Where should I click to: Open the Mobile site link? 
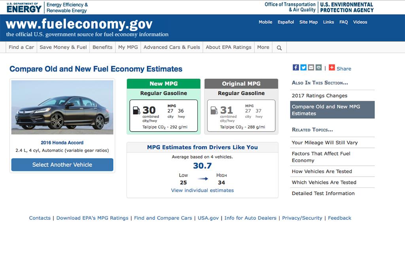265,22
